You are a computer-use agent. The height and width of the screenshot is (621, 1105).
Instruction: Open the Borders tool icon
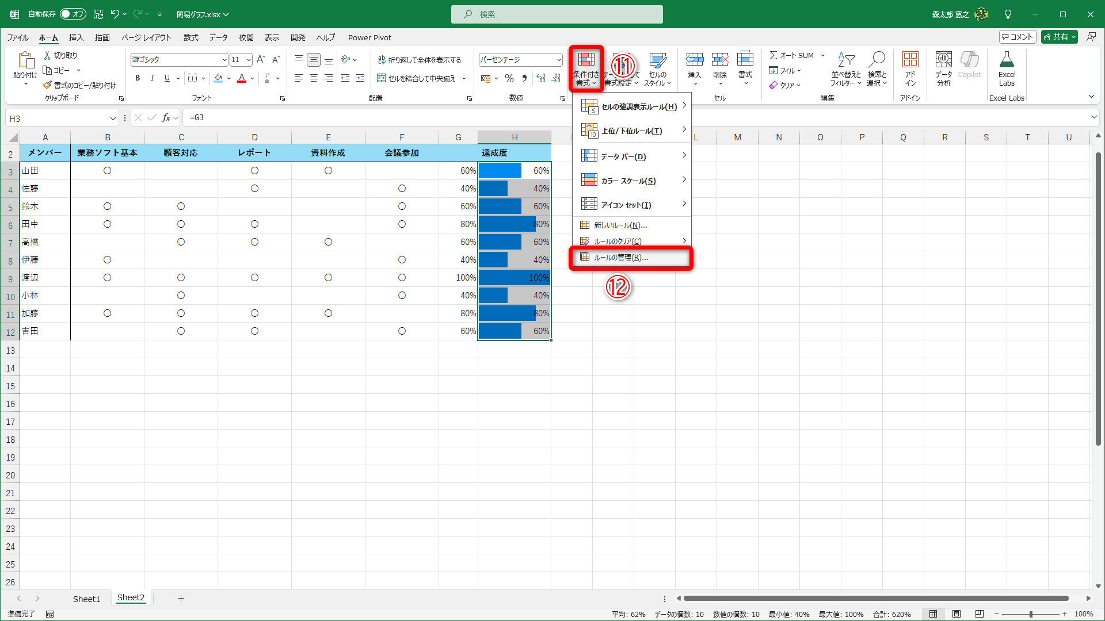[193, 78]
